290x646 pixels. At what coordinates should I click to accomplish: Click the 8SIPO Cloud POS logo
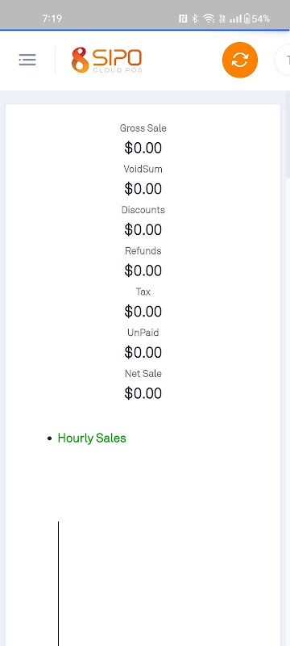pyautogui.click(x=107, y=60)
